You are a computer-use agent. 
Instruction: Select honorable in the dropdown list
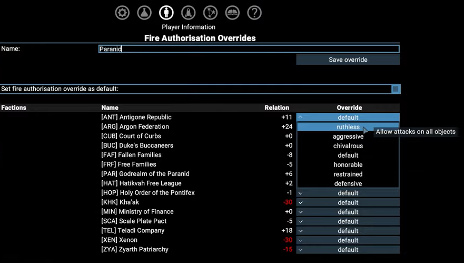pos(348,165)
